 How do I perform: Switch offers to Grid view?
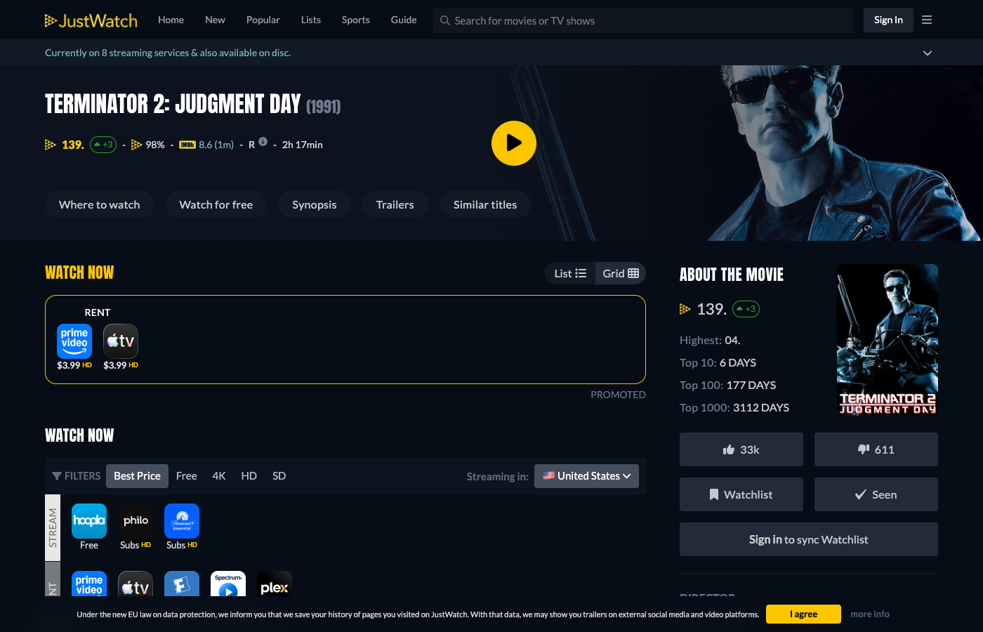620,273
